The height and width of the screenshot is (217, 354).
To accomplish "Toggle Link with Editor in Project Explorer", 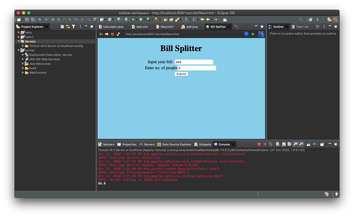I will tap(68, 26).
